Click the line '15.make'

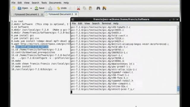coord(16,61)
